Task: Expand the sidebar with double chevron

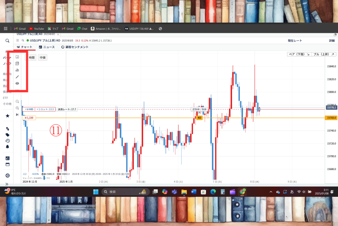Action: [x=7, y=184]
